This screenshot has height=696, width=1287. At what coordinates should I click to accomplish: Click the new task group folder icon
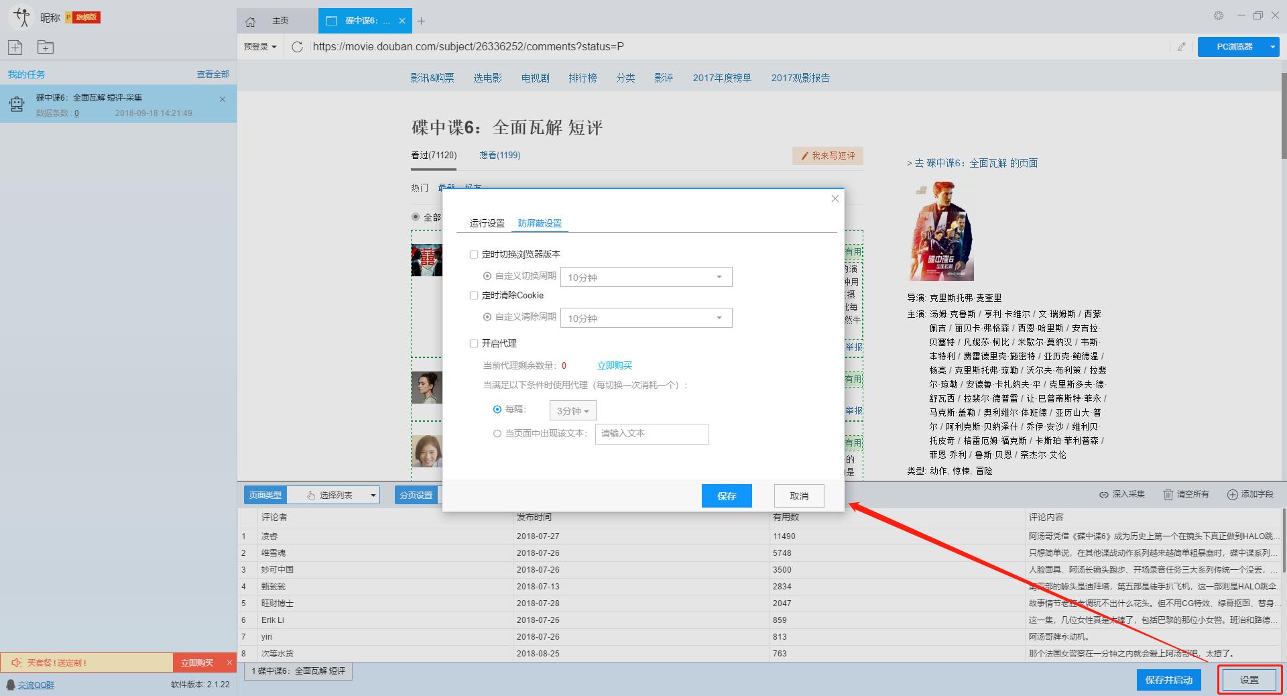[46, 47]
